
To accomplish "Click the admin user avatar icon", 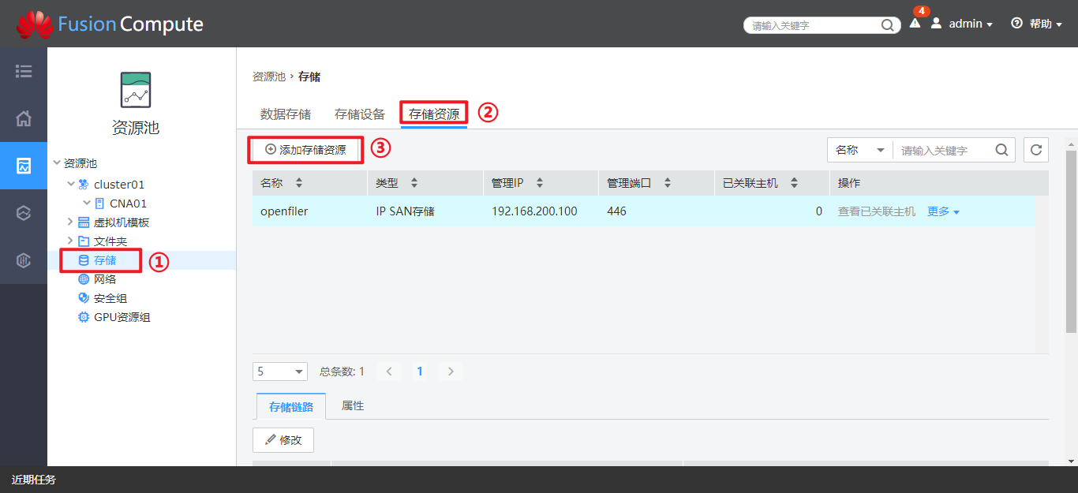I will pos(936,24).
